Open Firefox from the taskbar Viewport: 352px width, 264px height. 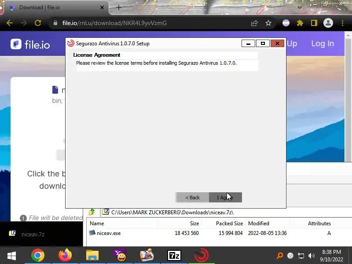click(x=65, y=256)
